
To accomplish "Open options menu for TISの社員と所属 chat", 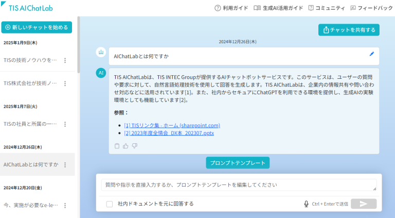I will click(x=65, y=124).
